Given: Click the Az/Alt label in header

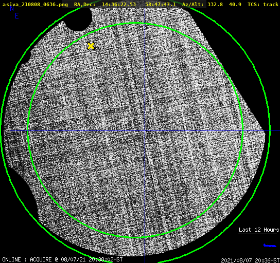Looking at the screenshot, I should tap(193, 4).
